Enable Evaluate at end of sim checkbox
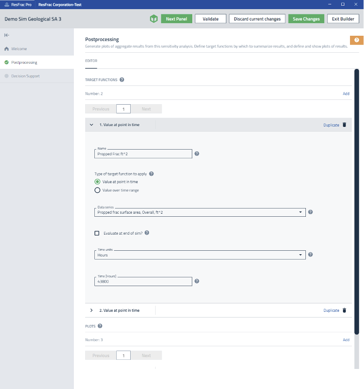 (97, 233)
